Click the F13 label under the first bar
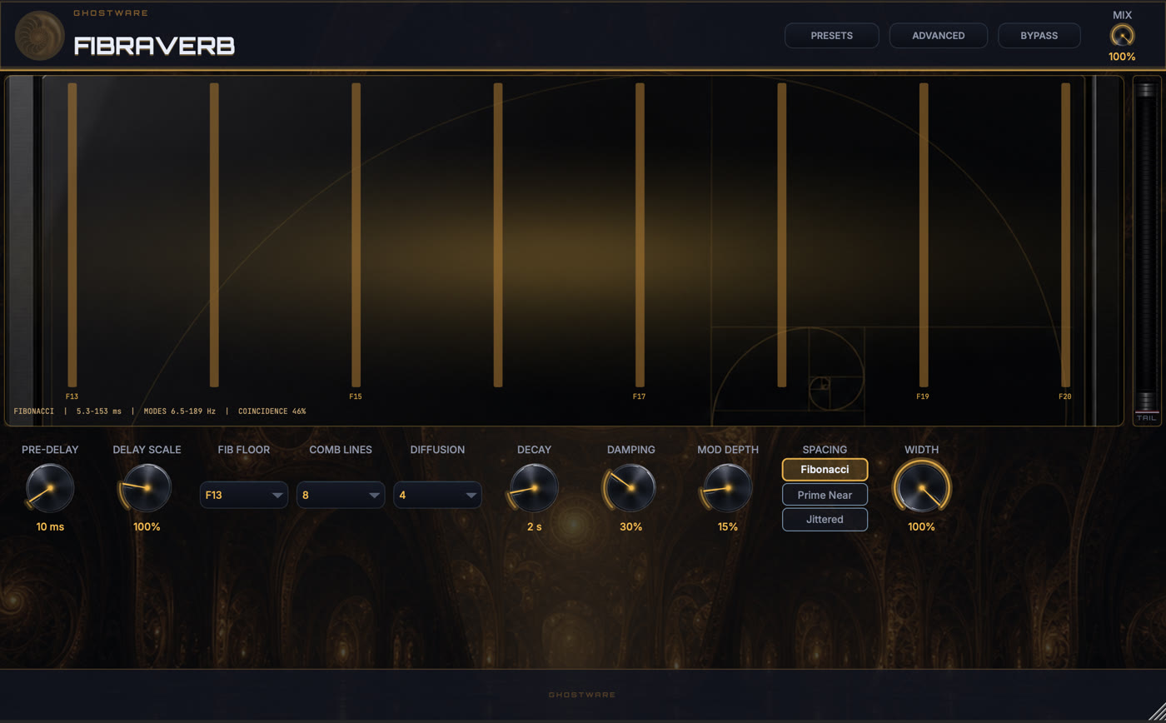The height and width of the screenshot is (723, 1166). pyautogui.click(x=72, y=396)
